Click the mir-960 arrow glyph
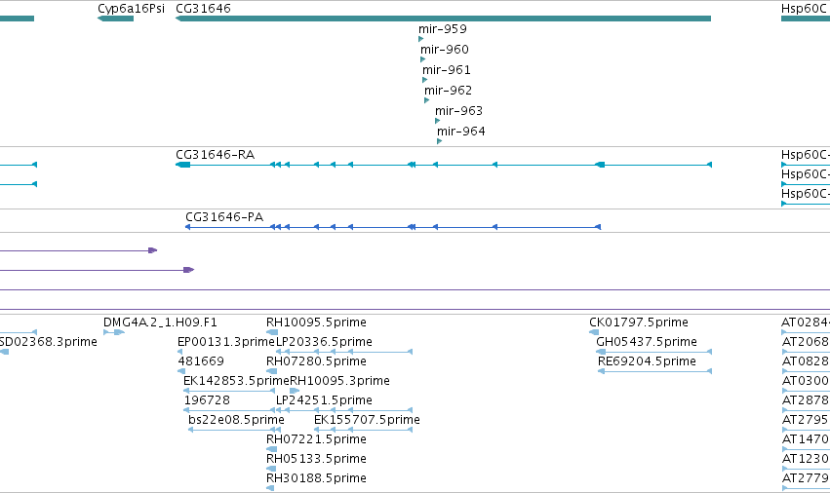830x493 pixels. [x=422, y=59]
